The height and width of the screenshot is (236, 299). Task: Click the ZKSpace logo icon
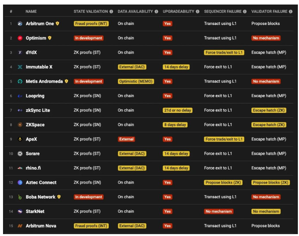coord(20,125)
